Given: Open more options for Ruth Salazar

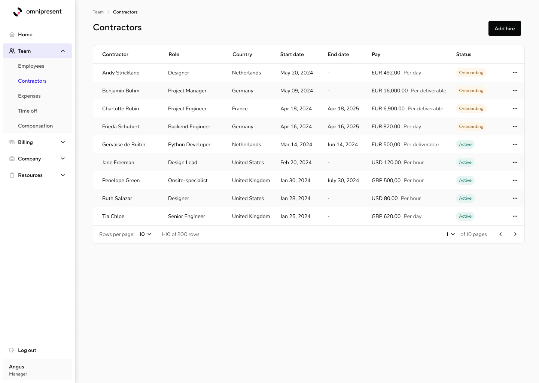Looking at the screenshot, I should click(x=515, y=198).
